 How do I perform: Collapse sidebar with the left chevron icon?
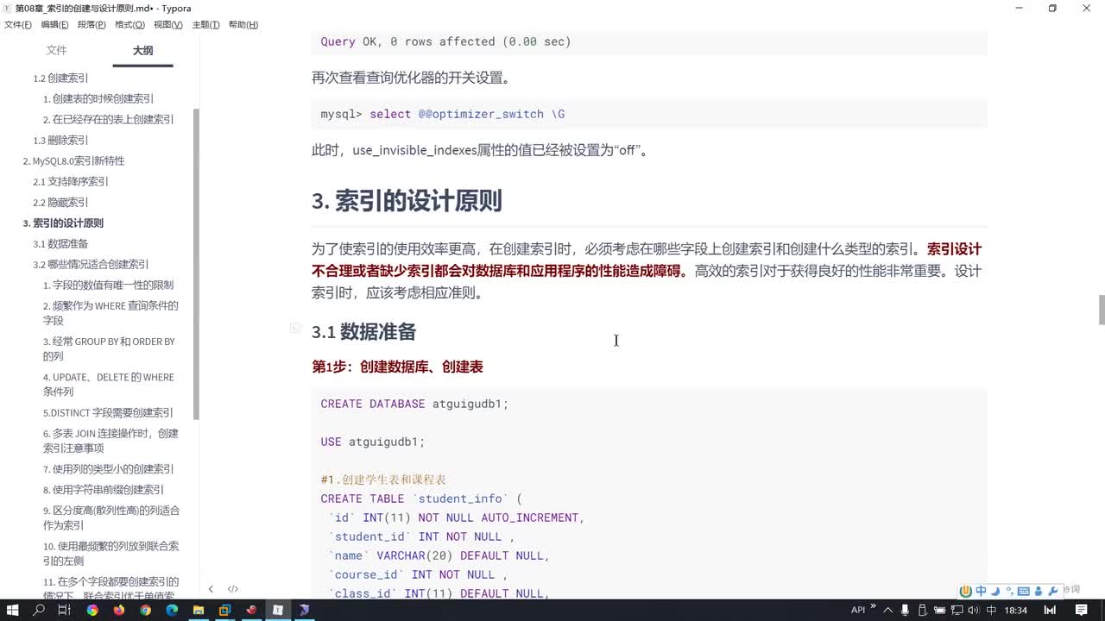pos(211,589)
